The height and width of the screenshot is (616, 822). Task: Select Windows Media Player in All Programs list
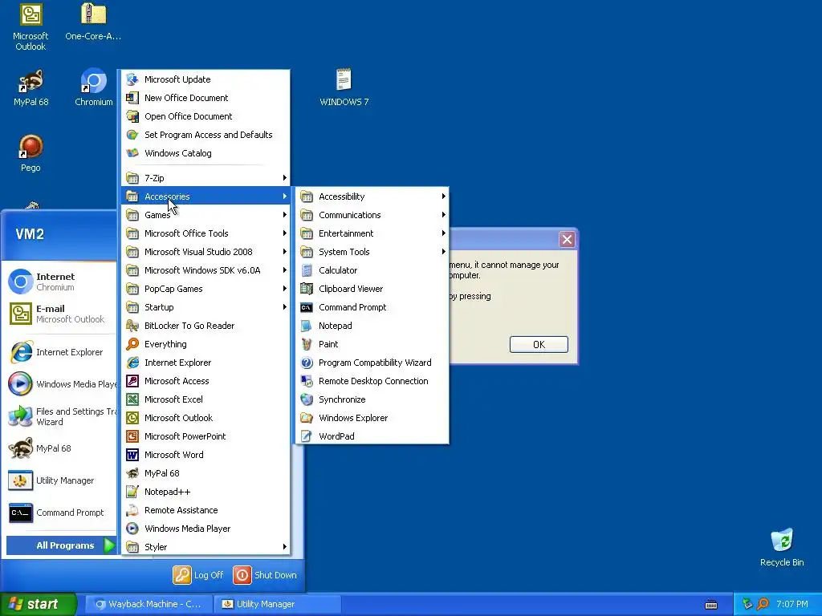206,529
